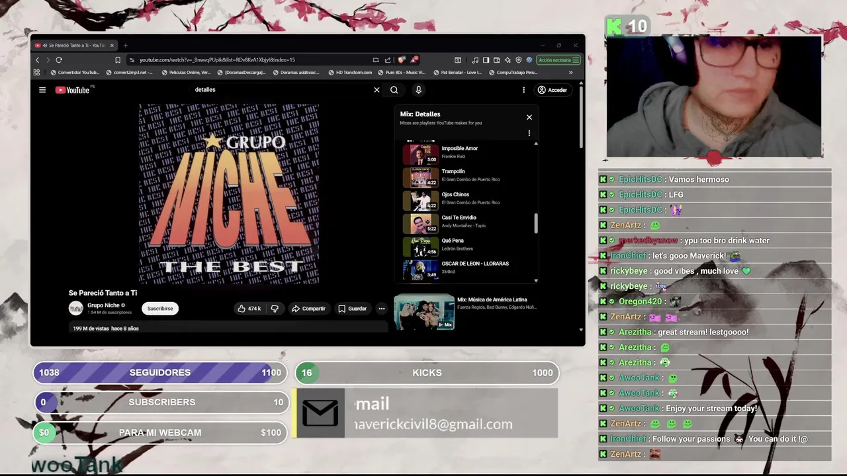Click the Brave shield icon
This screenshot has width=847, height=476.
click(x=402, y=59)
